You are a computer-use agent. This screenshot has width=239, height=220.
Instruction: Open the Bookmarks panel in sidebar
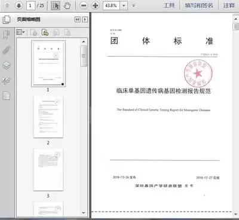(x=6, y=35)
